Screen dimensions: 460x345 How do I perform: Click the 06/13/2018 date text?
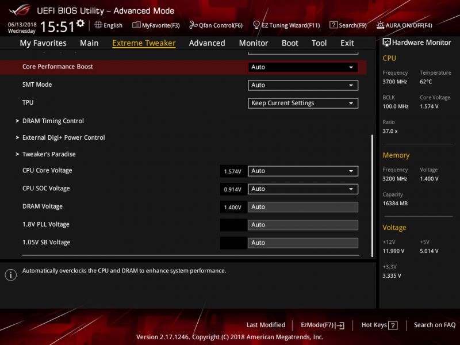click(22, 25)
